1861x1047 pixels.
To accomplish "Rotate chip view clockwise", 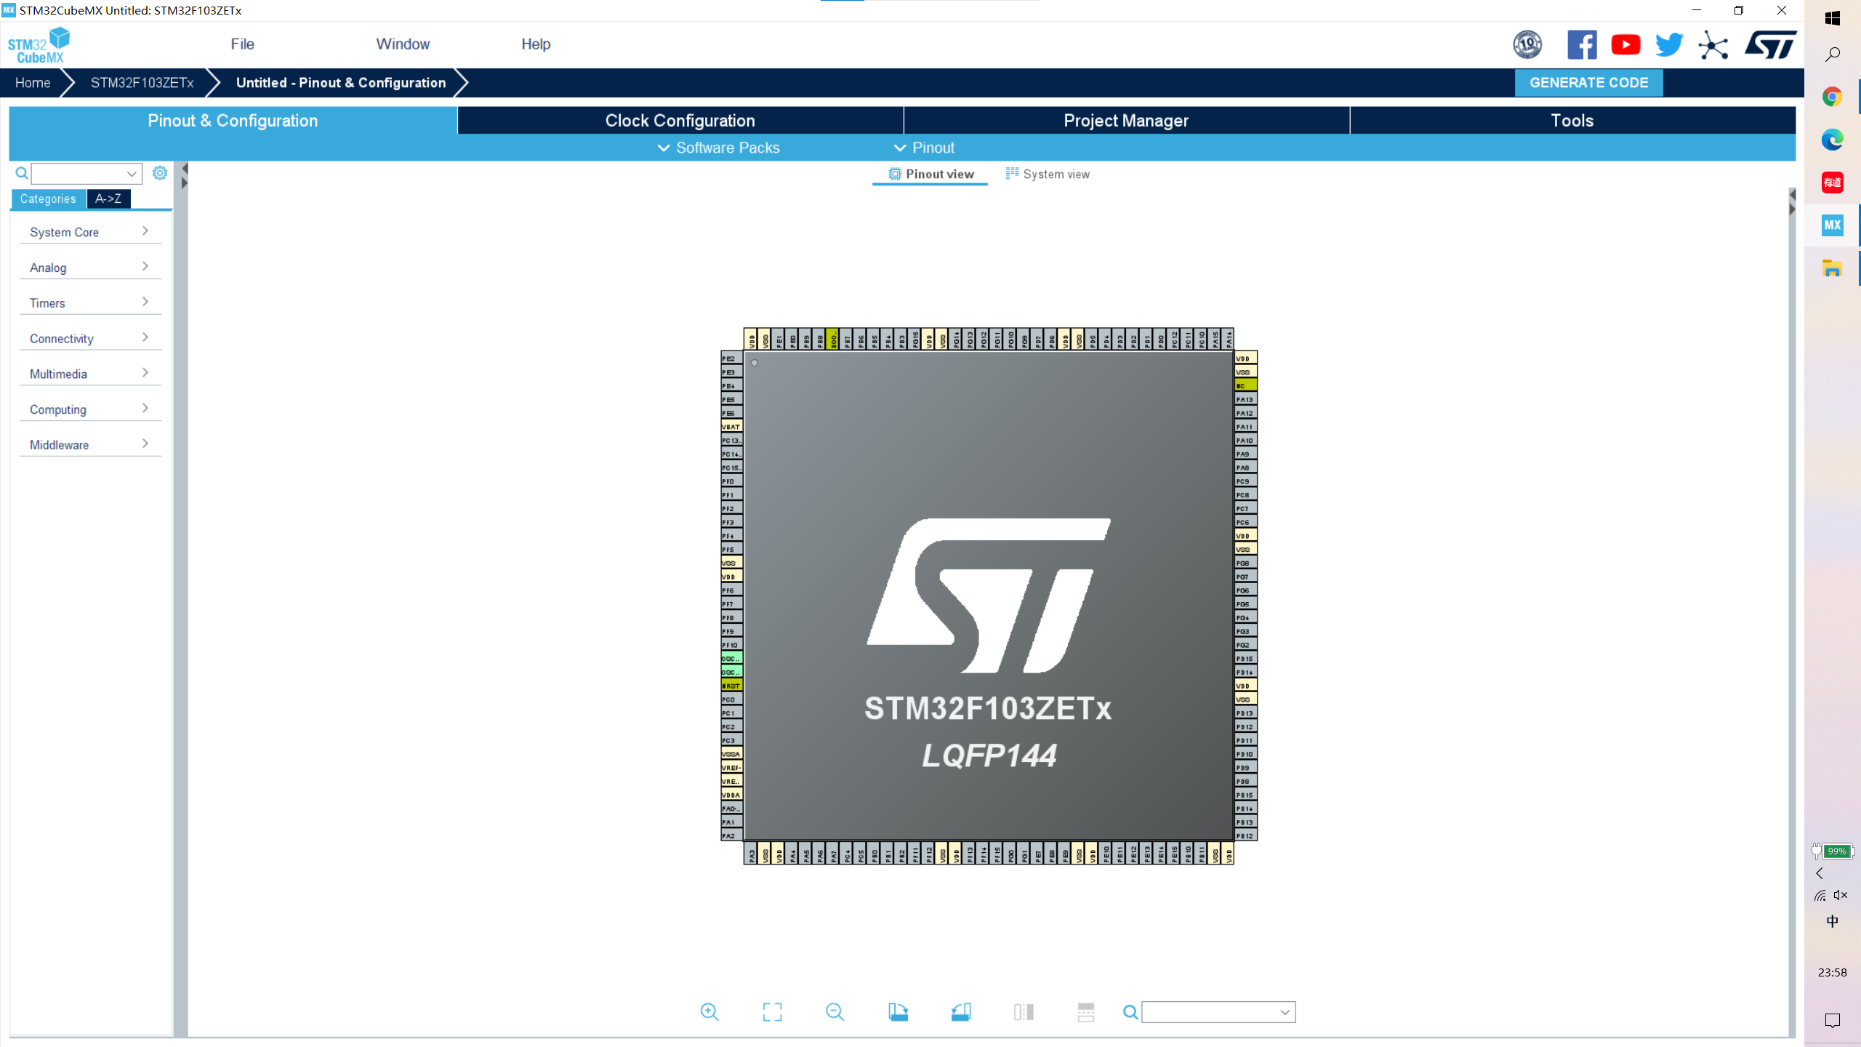I will point(898,1011).
